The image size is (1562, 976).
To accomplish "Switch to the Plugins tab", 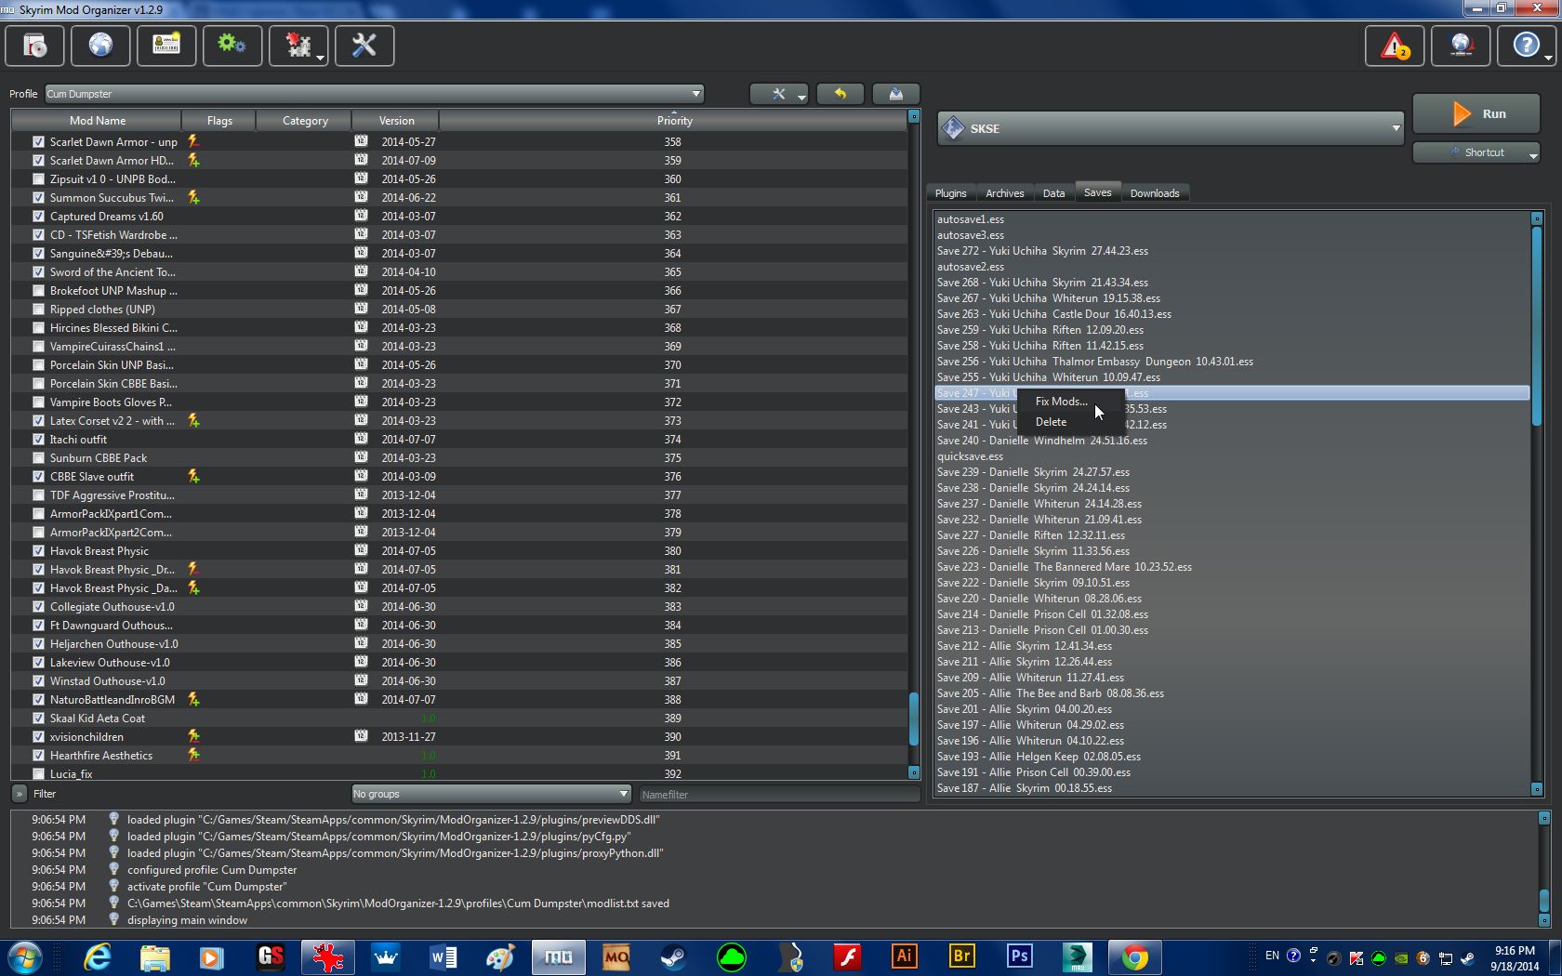I will 950,193.
